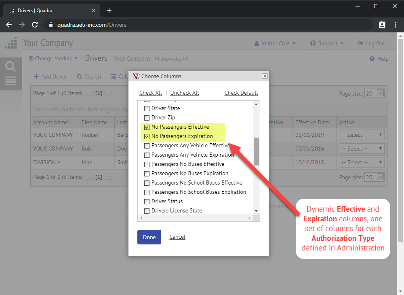The height and width of the screenshot is (295, 404).
Task: Click next page arrow in top pager
Action: point(108,93)
